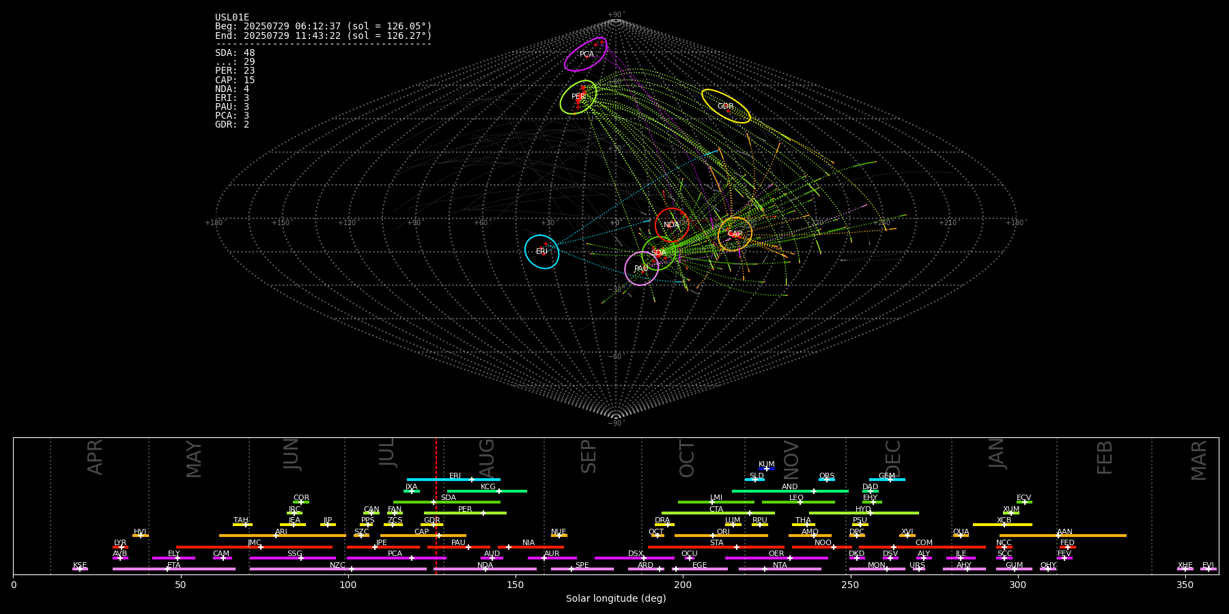Image resolution: width=1229 pixels, height=614 pixels.
Task: Click the 'CAP: 15' count in legend
Action: pyautogui.click(x=235, y=81)
